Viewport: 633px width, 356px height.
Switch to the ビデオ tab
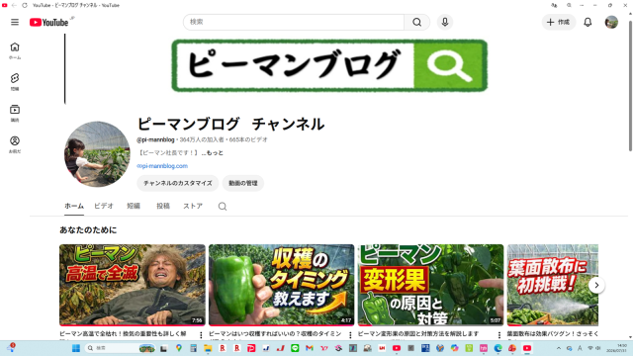pyautogui.click(x=103, y=207)
